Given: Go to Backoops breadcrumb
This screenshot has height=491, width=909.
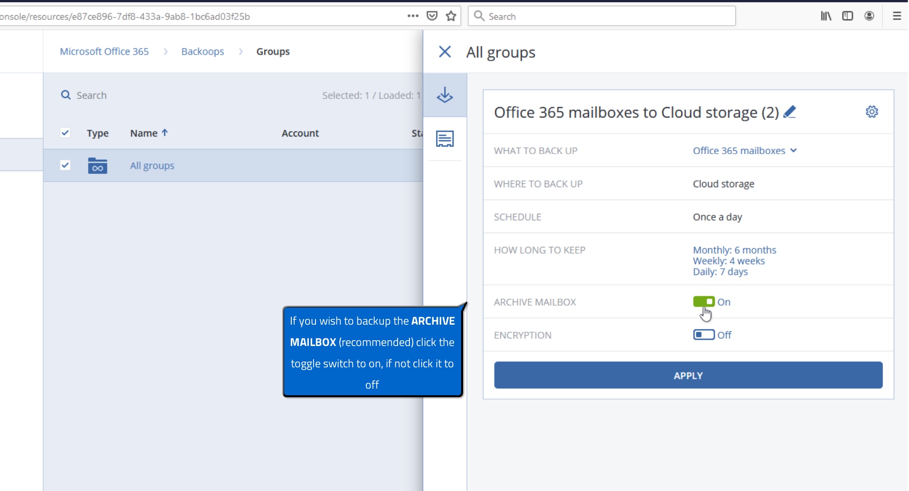Looking at the screenshot, I should tap(203, 52).
